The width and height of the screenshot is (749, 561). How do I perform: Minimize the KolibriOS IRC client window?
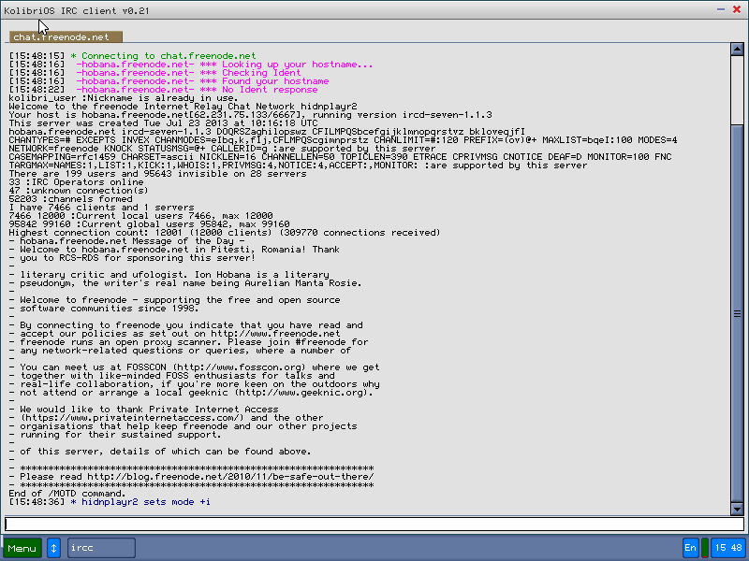(719, 8)
